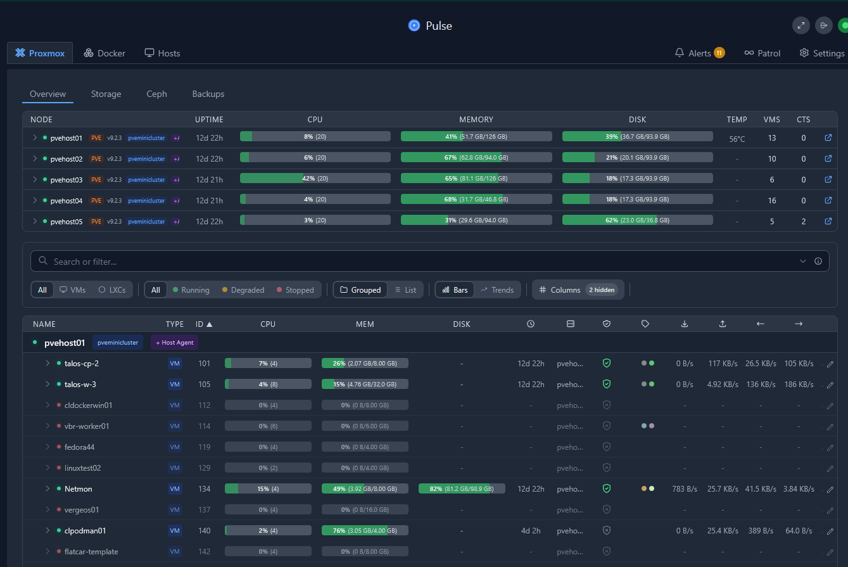
Task: Show only Running guests
Action: [x=191, y=290]
